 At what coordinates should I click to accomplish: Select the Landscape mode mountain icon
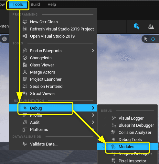click(151, 27)
